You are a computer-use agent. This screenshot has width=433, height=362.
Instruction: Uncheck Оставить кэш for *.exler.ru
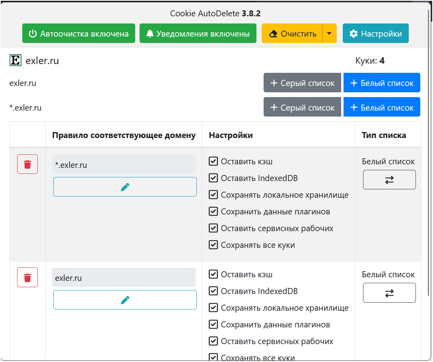point(214,162)
